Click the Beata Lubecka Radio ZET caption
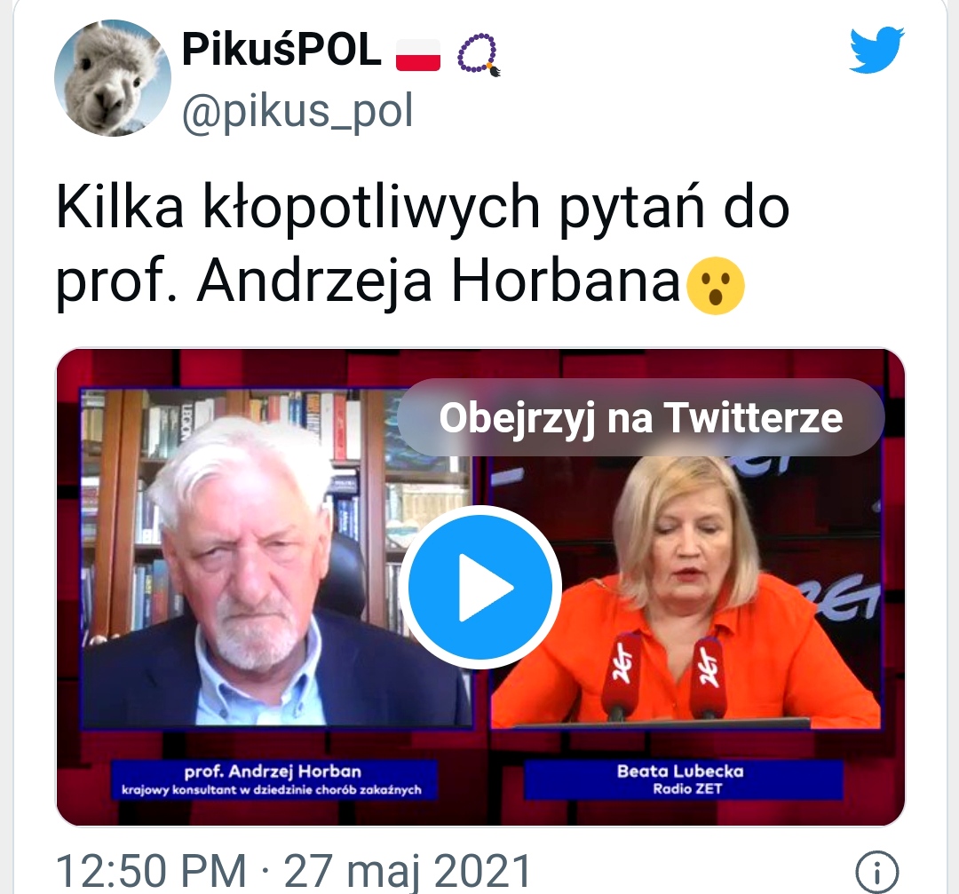Screen dimensions: 959x894 coord(683,779)
